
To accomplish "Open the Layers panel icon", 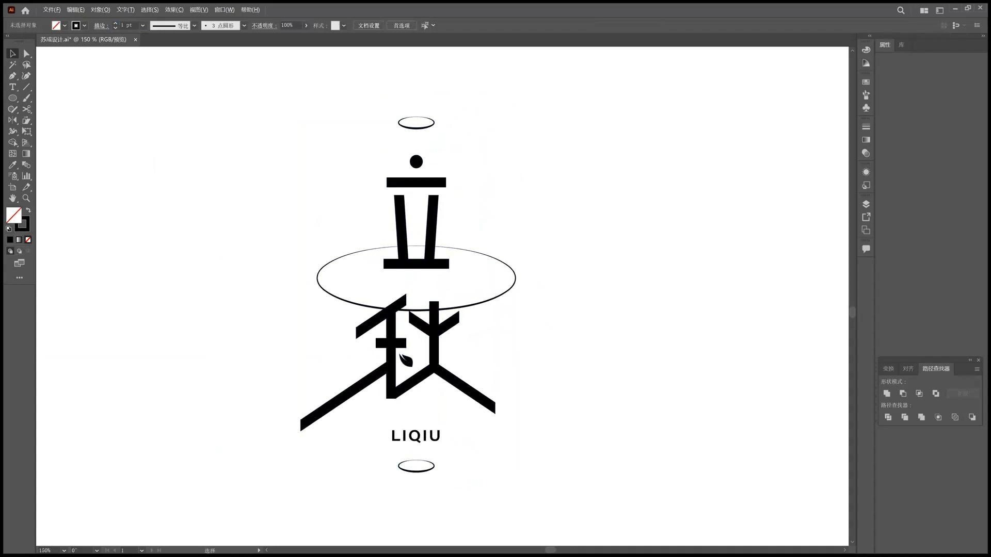I will [866, 204].
